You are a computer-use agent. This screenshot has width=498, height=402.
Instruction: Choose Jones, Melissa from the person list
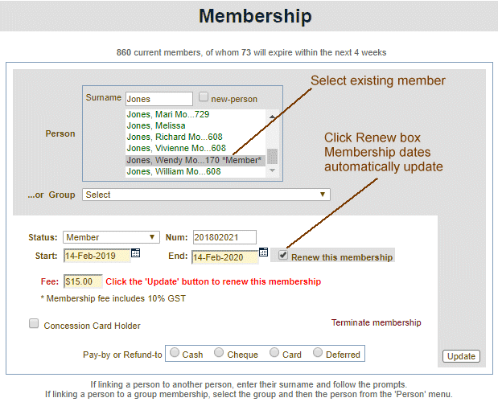pyautogui.click(x=156, y=126)
